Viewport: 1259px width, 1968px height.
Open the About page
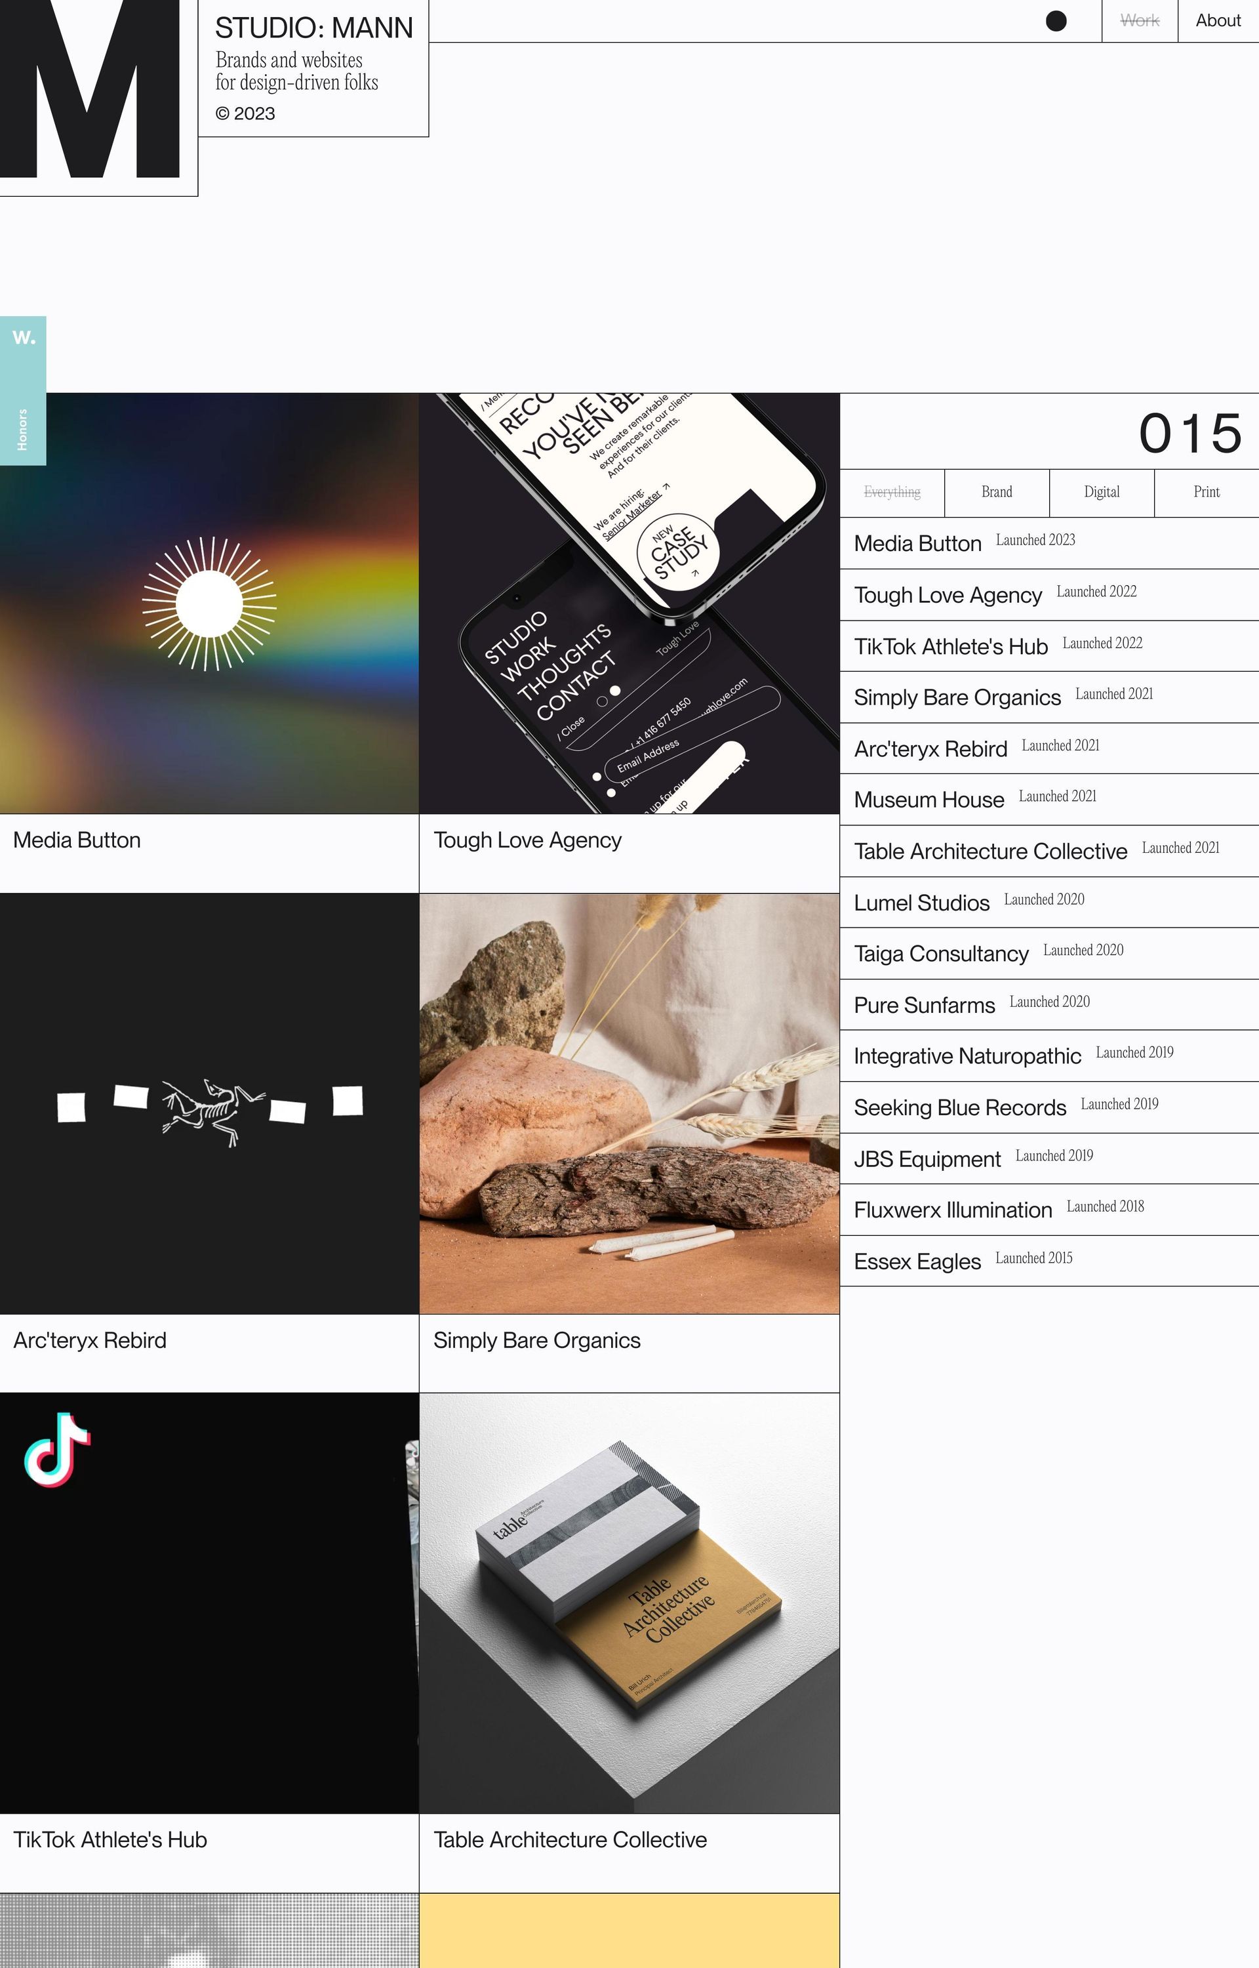click(1217, 21)
